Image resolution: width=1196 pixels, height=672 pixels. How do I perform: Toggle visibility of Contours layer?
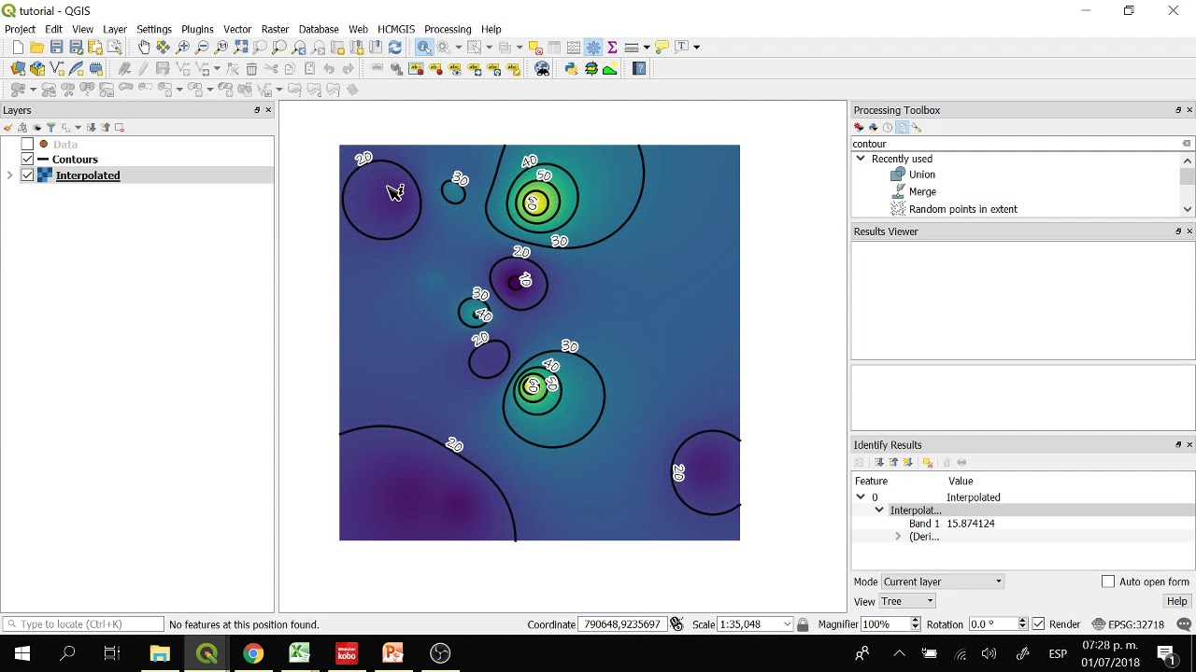(x=27, y=160)
